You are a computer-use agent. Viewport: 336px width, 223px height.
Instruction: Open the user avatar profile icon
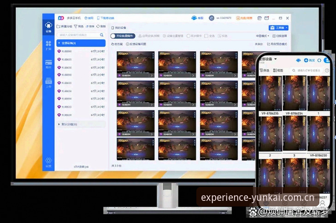212,18
